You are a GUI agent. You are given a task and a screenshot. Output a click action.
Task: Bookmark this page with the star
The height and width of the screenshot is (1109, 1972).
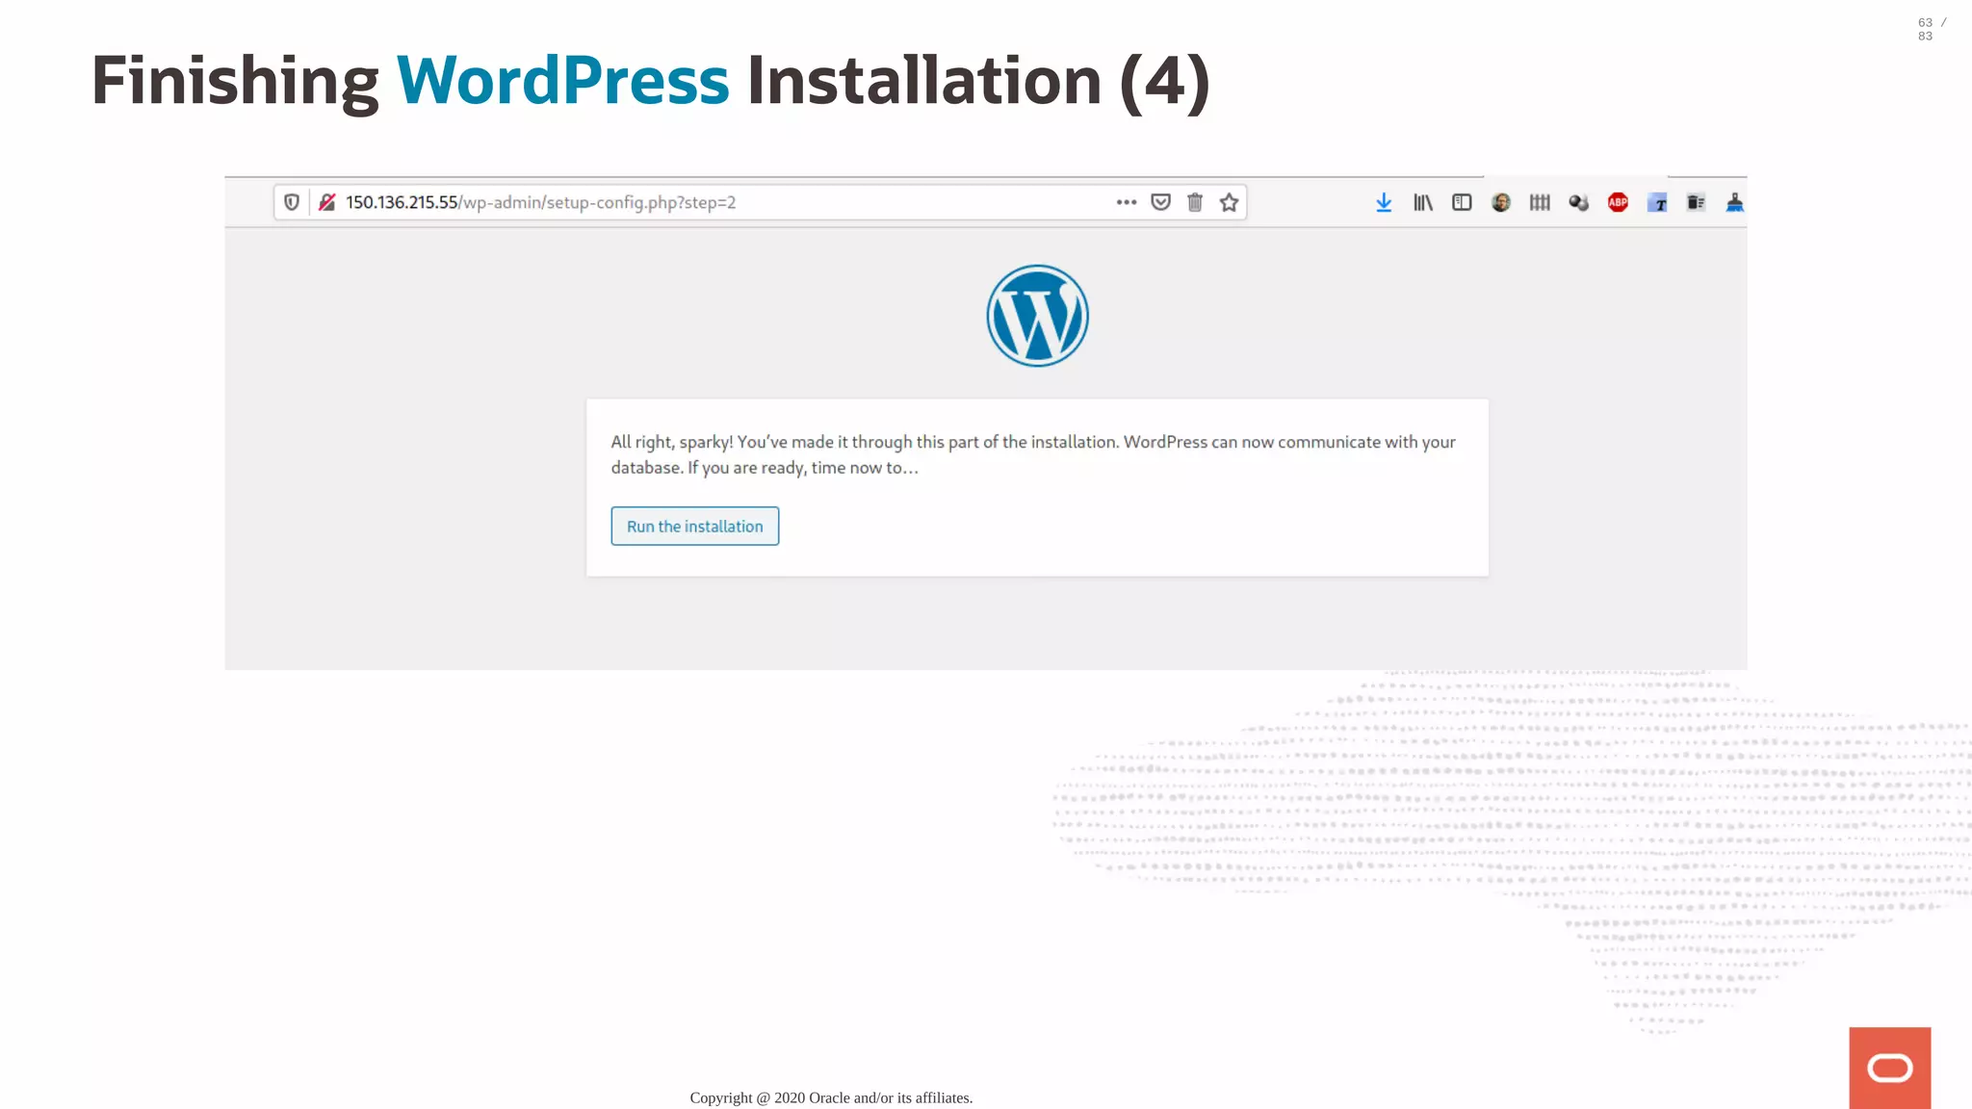1229,202
